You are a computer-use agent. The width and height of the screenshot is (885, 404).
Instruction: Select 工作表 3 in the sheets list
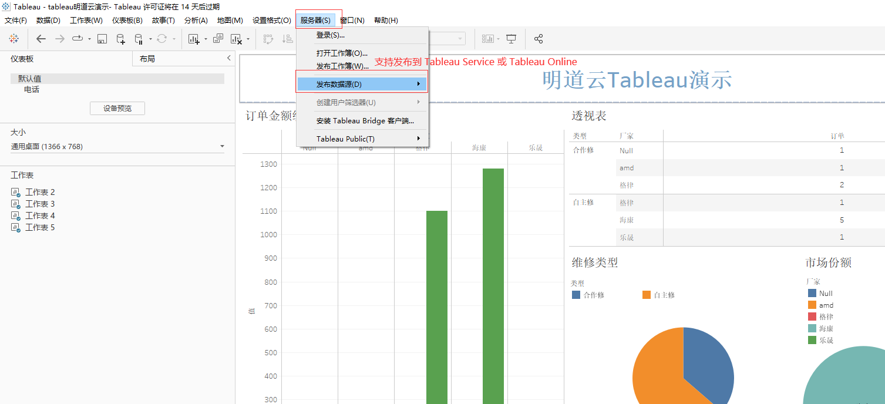tap(40, 204)
